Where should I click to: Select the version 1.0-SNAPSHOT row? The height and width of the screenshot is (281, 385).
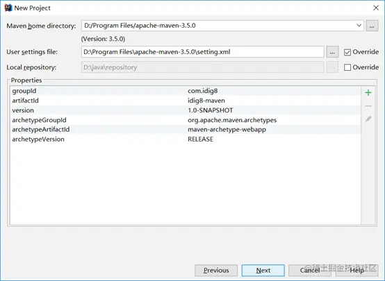click(186, 110)
